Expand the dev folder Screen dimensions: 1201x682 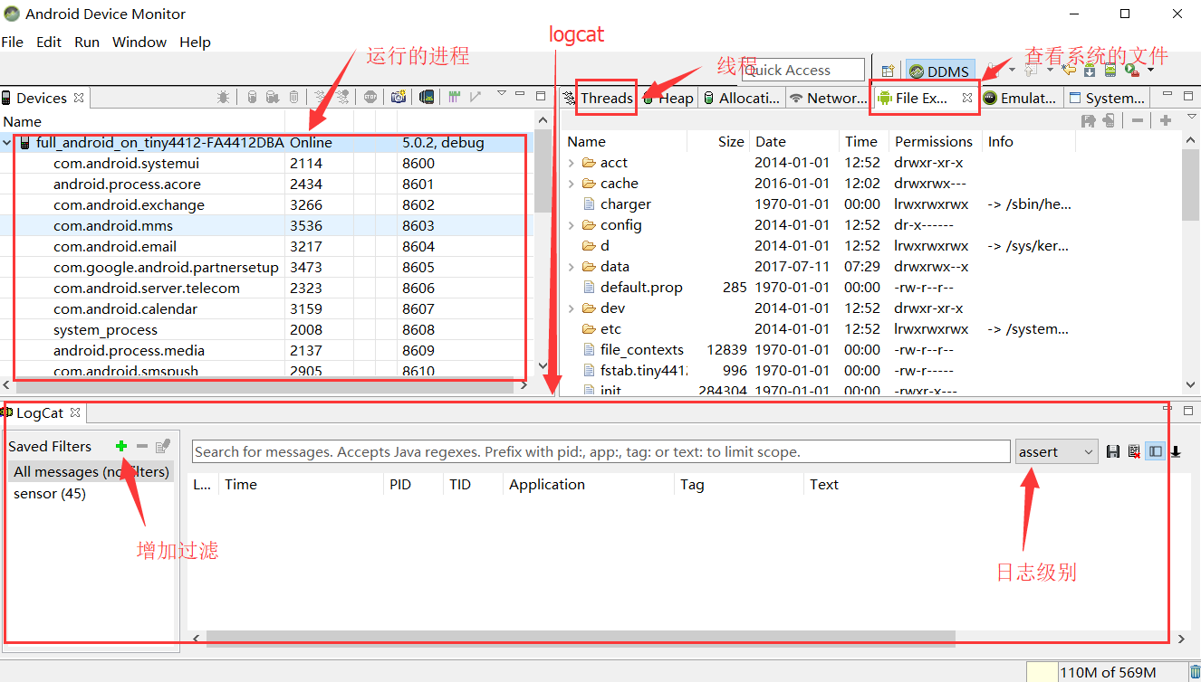coord(572,308)
